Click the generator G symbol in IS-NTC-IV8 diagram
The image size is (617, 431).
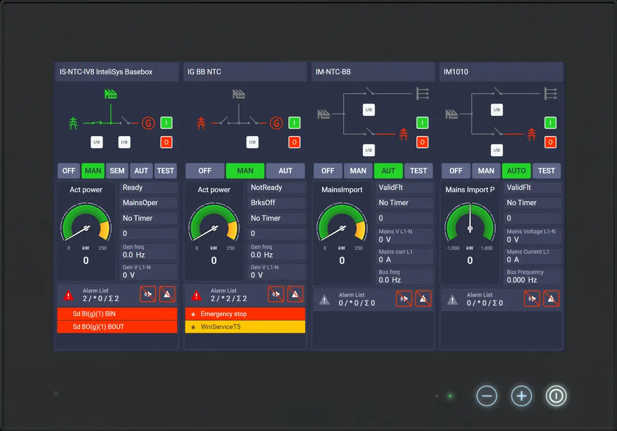pyautogui.click(x=148, y=123)
